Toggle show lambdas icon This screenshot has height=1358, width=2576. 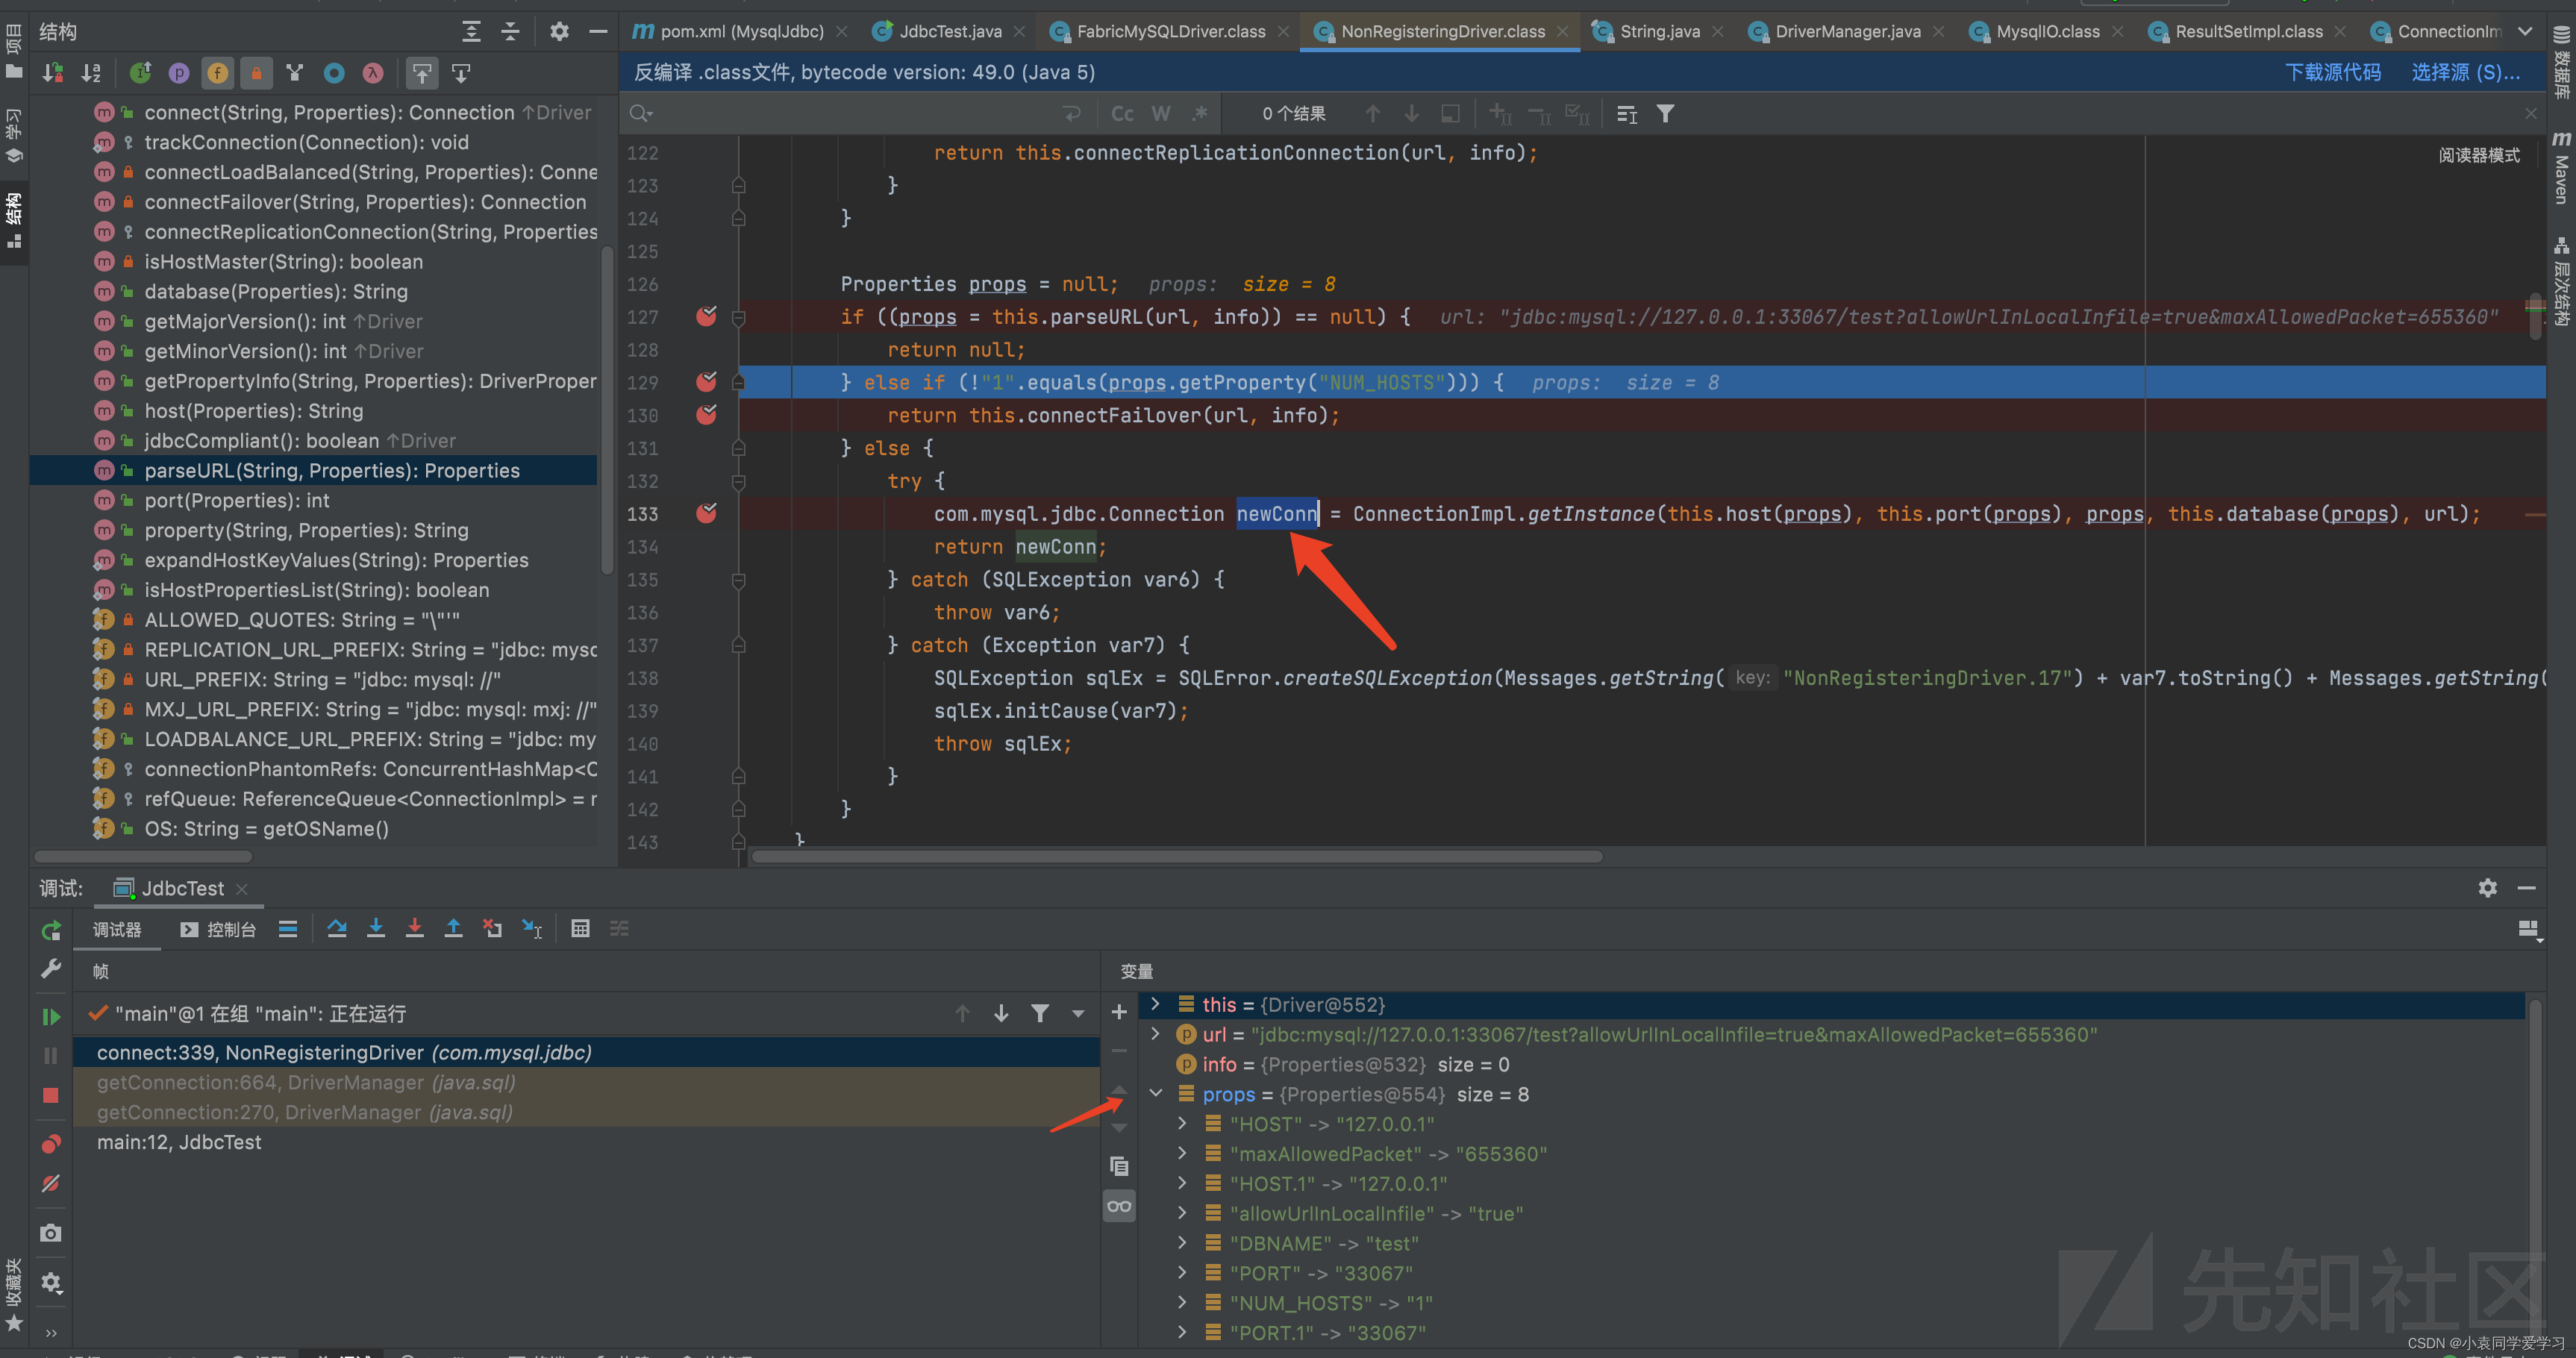click(373, 73)
